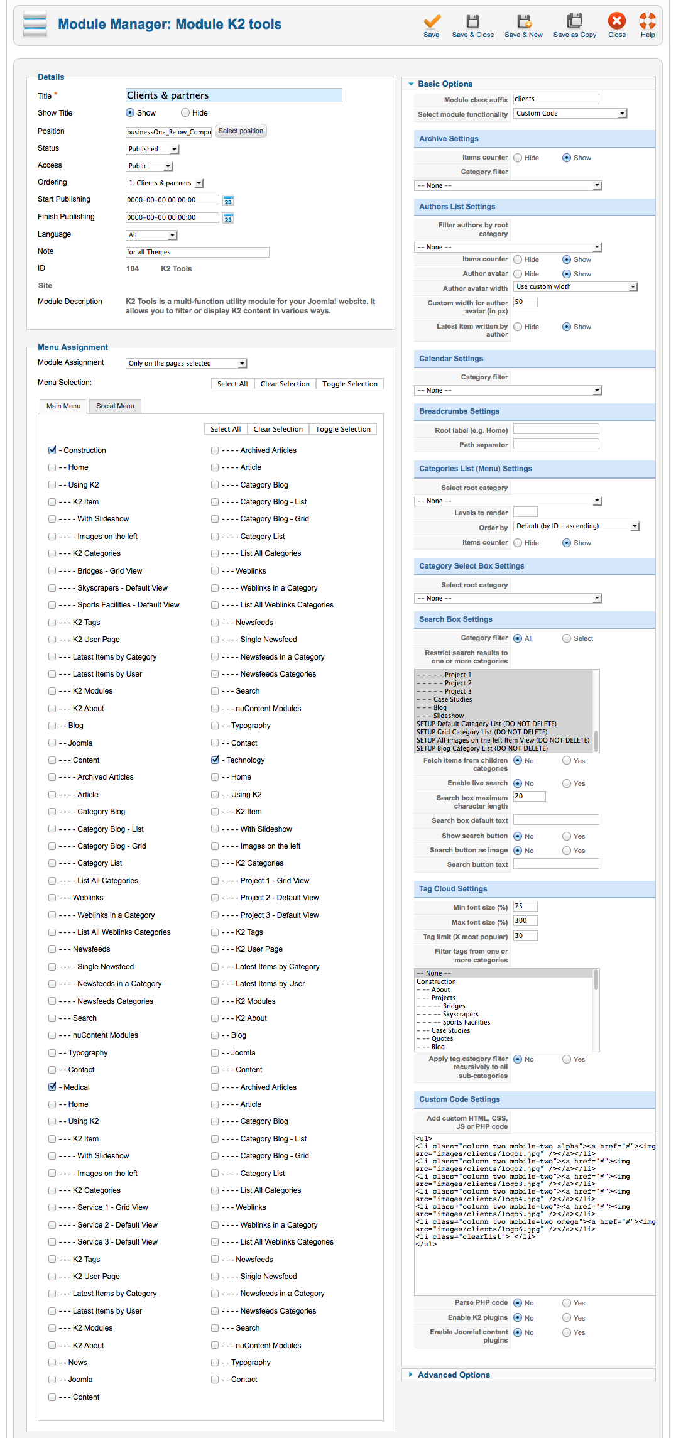The height and width of the screenshot is (1438, 676).
Task: Collapse the Basic Options panel
Action: 445,84
